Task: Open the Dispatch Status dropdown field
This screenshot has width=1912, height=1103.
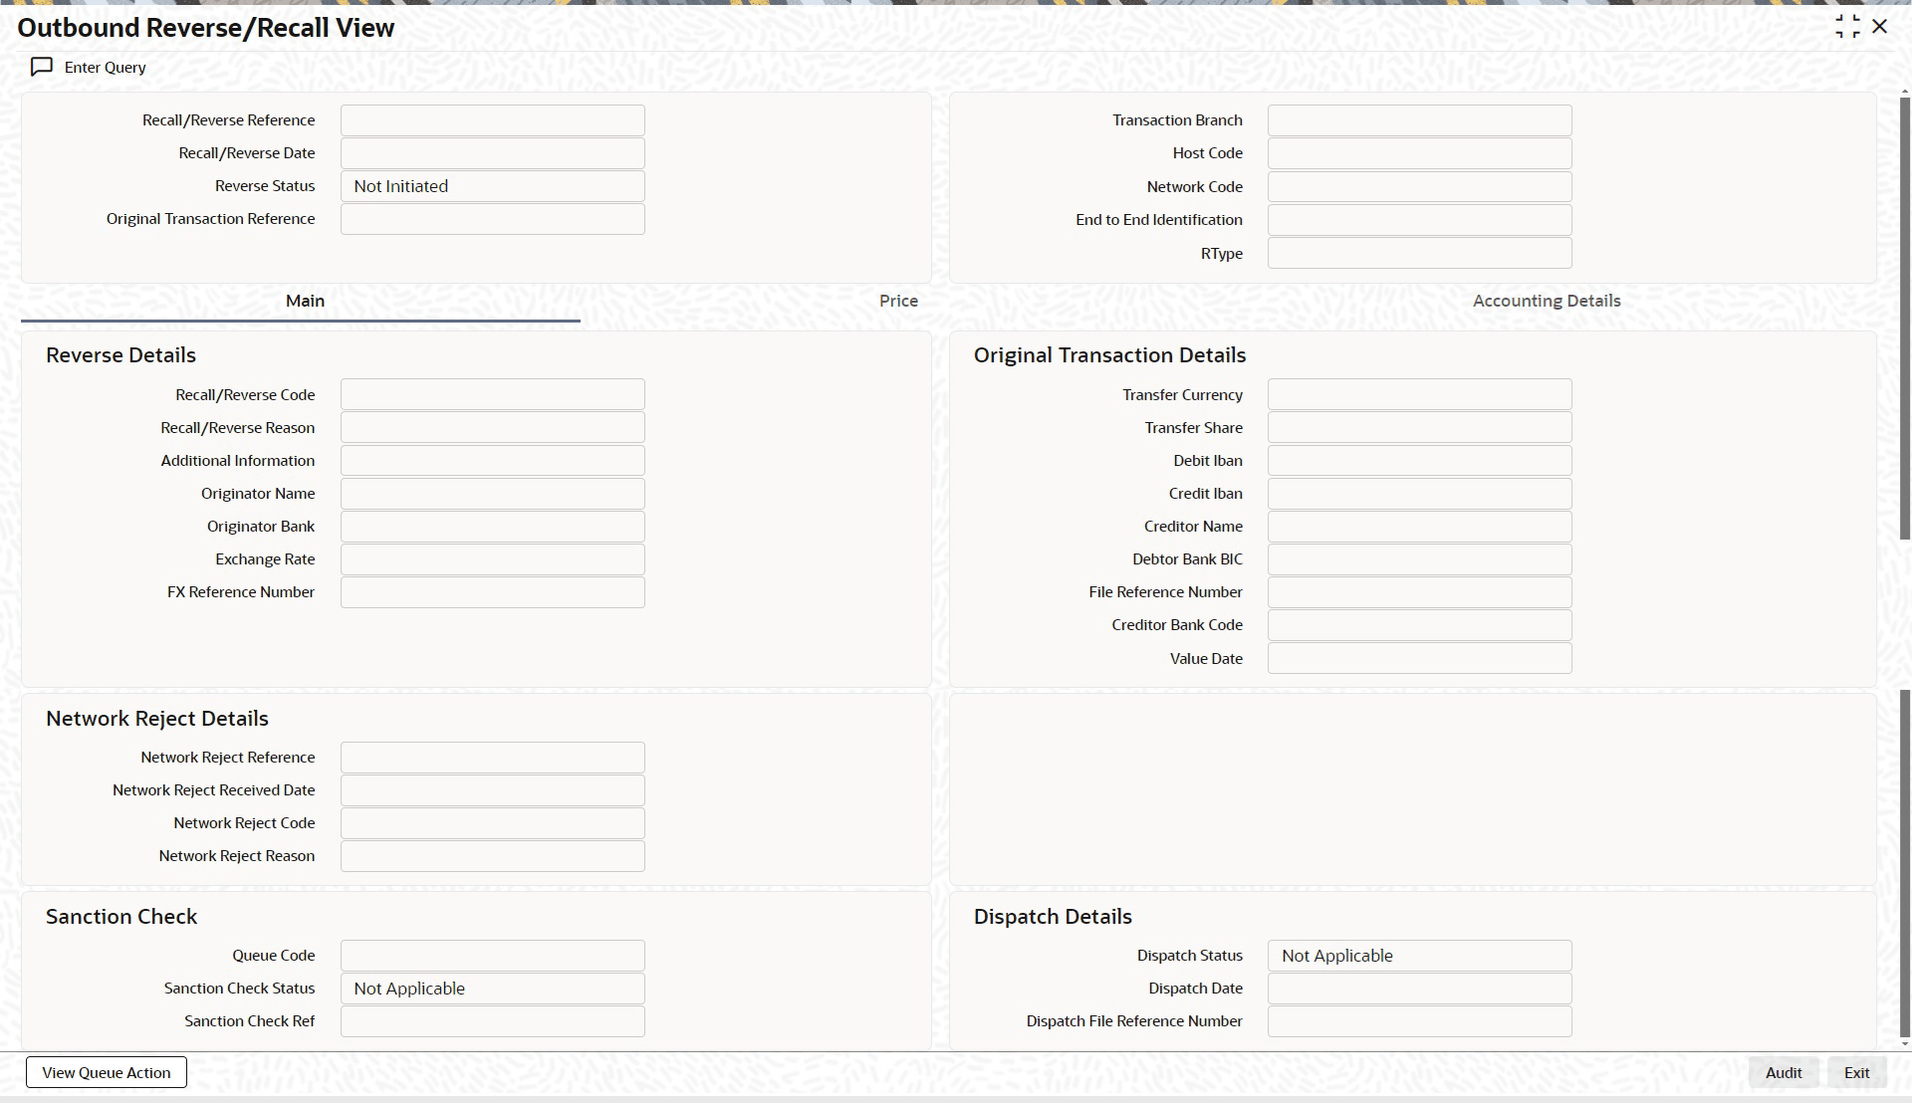Action: pyautogui.click(x=1419, y=956)
